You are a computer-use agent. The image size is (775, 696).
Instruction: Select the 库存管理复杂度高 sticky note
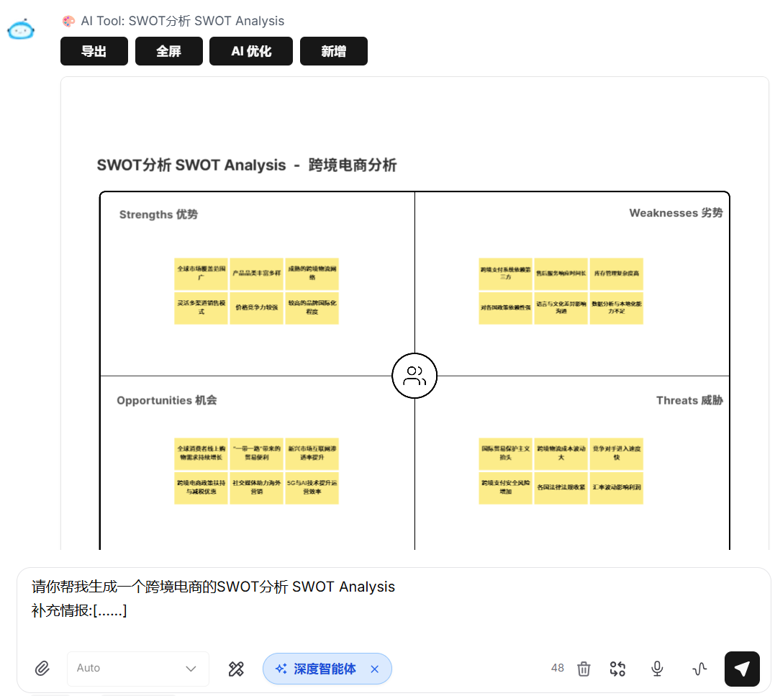pos(616,274)
